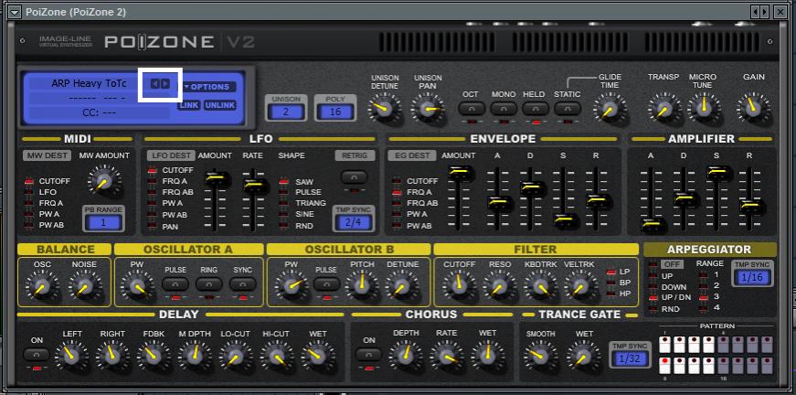Click the Chorus Rate knob
The height and width of the screenshot is (395, 796).
(447, 354)
